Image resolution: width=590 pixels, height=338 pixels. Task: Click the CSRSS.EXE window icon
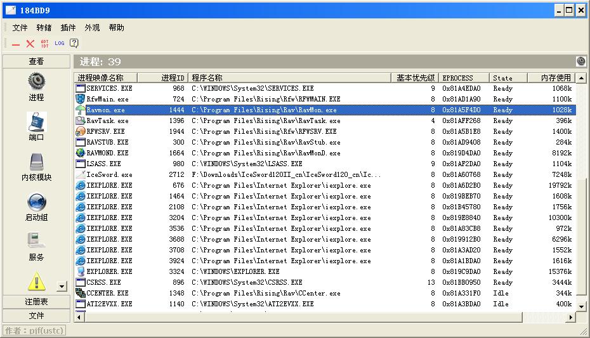tap(80, 282)
